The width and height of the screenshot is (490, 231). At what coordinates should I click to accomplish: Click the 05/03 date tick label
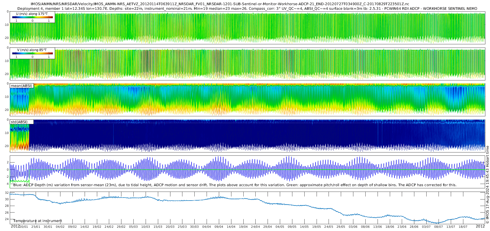[x=133, y=227]
